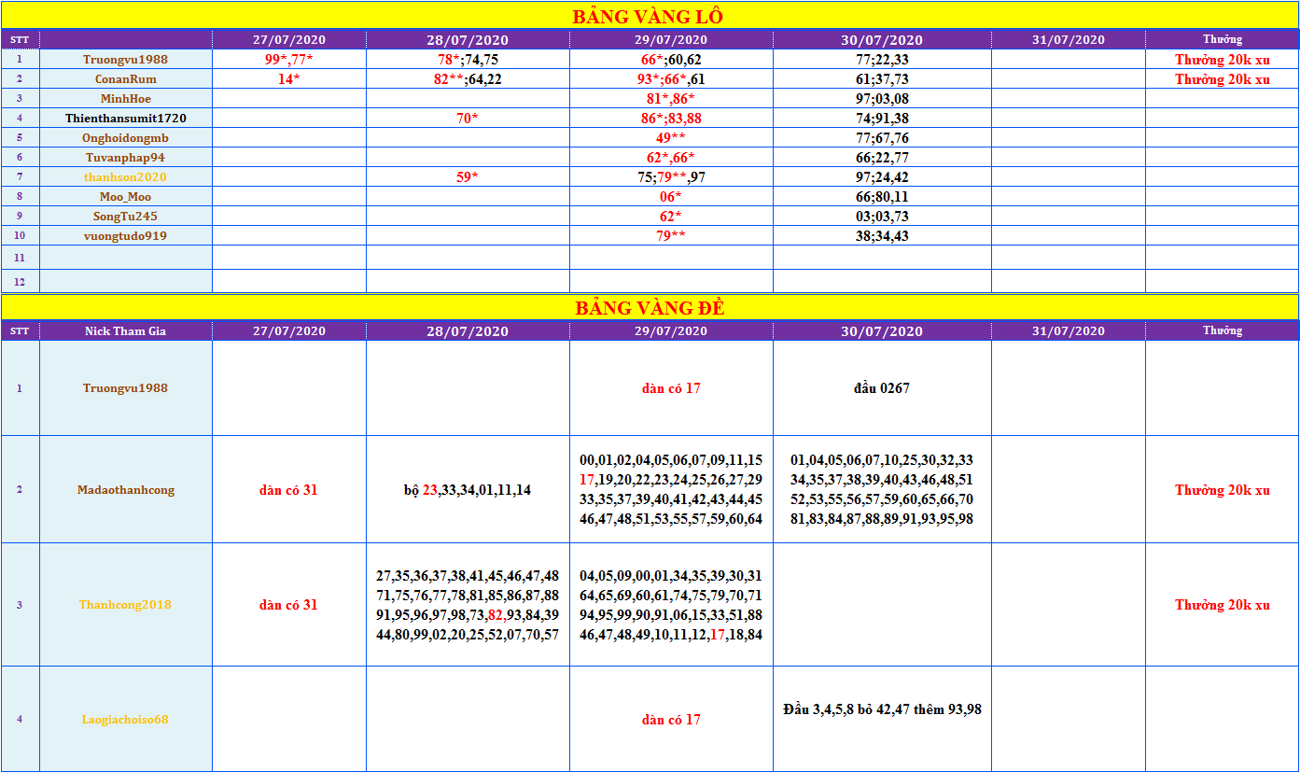This screenshot has width=1300, height=772.
Task: Click the cell containing 74;91,38
Action: point(882,118)
